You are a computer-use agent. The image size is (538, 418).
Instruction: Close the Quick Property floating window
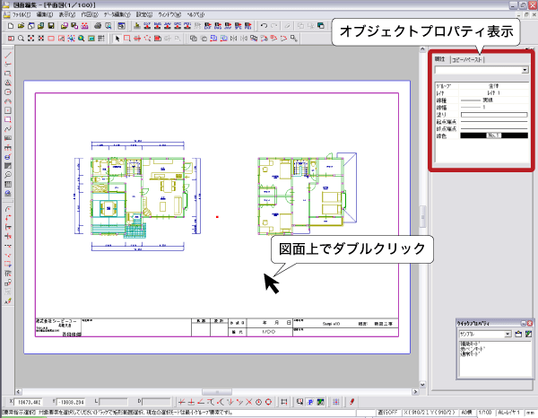(x=530, y=323)
